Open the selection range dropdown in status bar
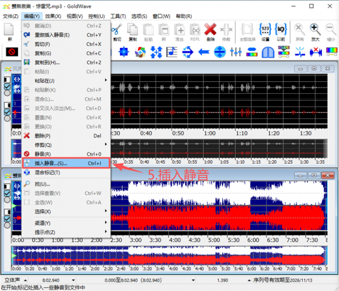Image resolution: width=339 pixels, height=291 pixels. (x=193, y=281)
